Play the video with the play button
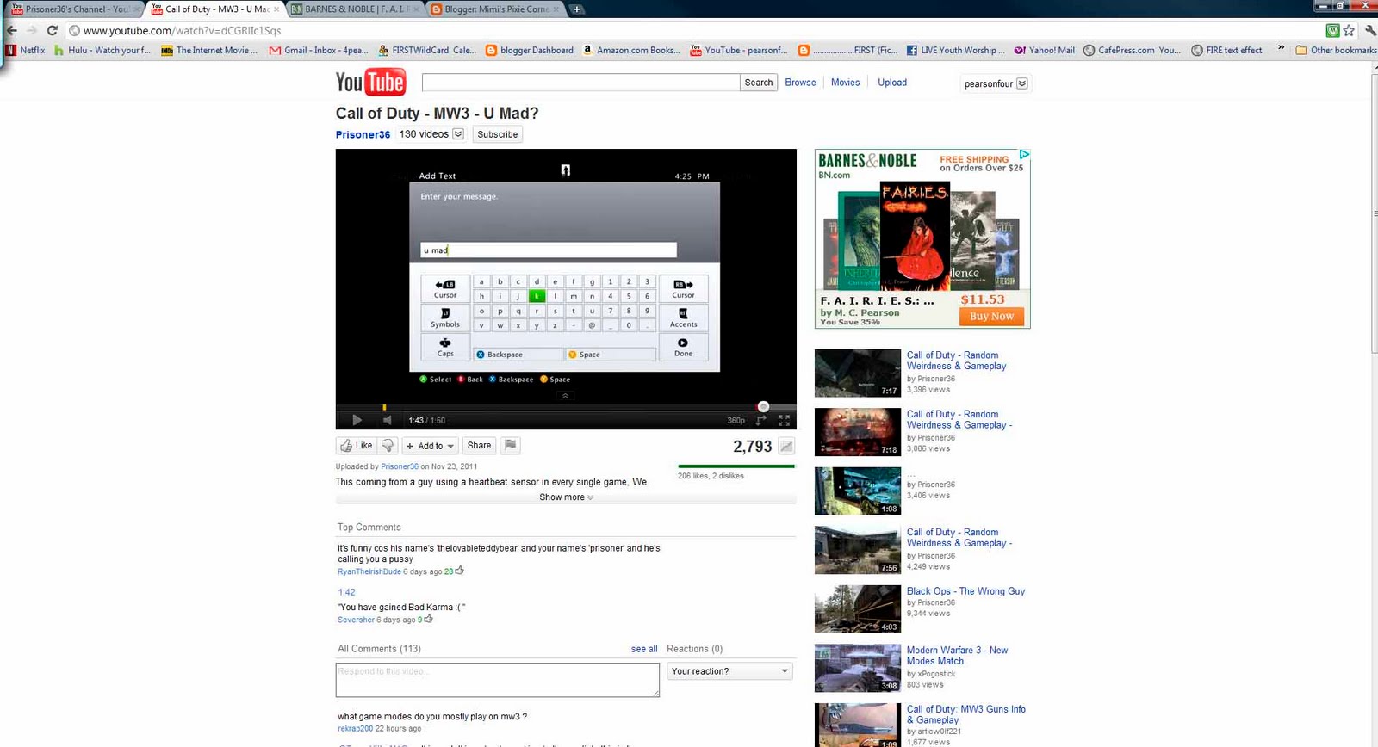Image resolution: width=1378 pixels, height=747 pixels. pos(357,420)
